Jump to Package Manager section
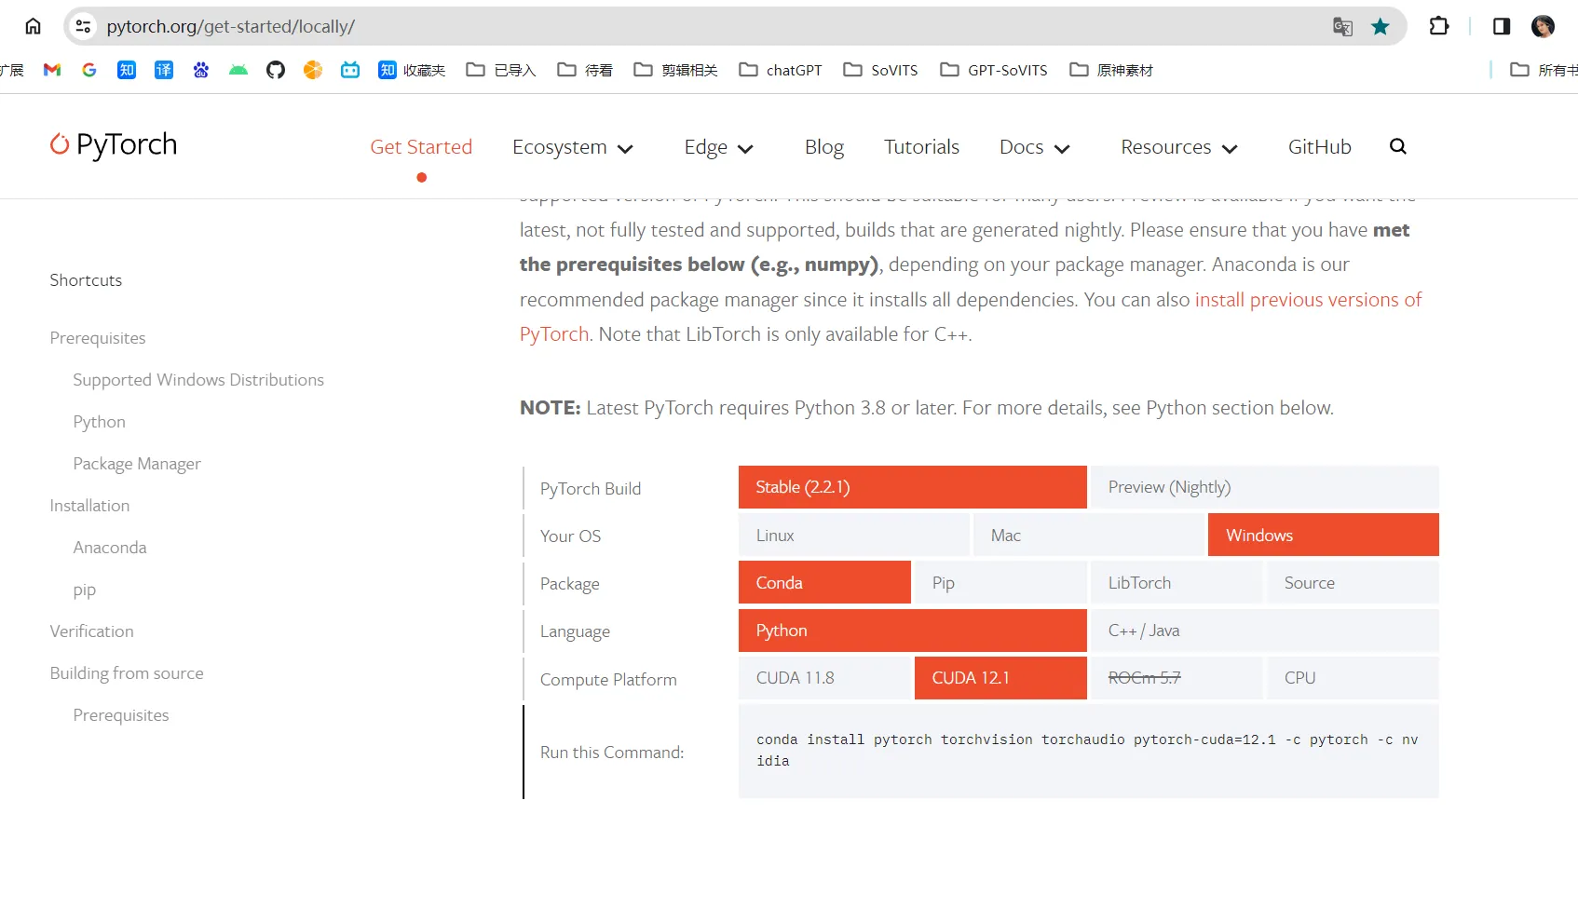Image resolution: width=1578 pixels, height=909 pixels. (137, 464)
